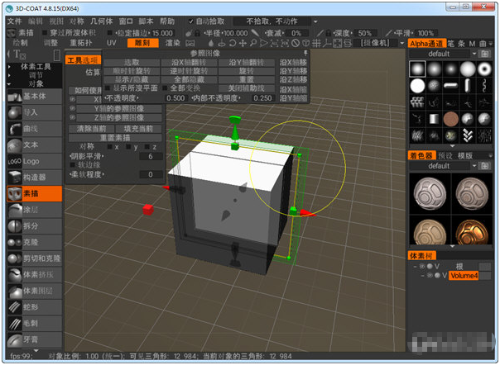
Task: Toggle the 软边缘 soft edge checkbox
Action: click(70, 165)
